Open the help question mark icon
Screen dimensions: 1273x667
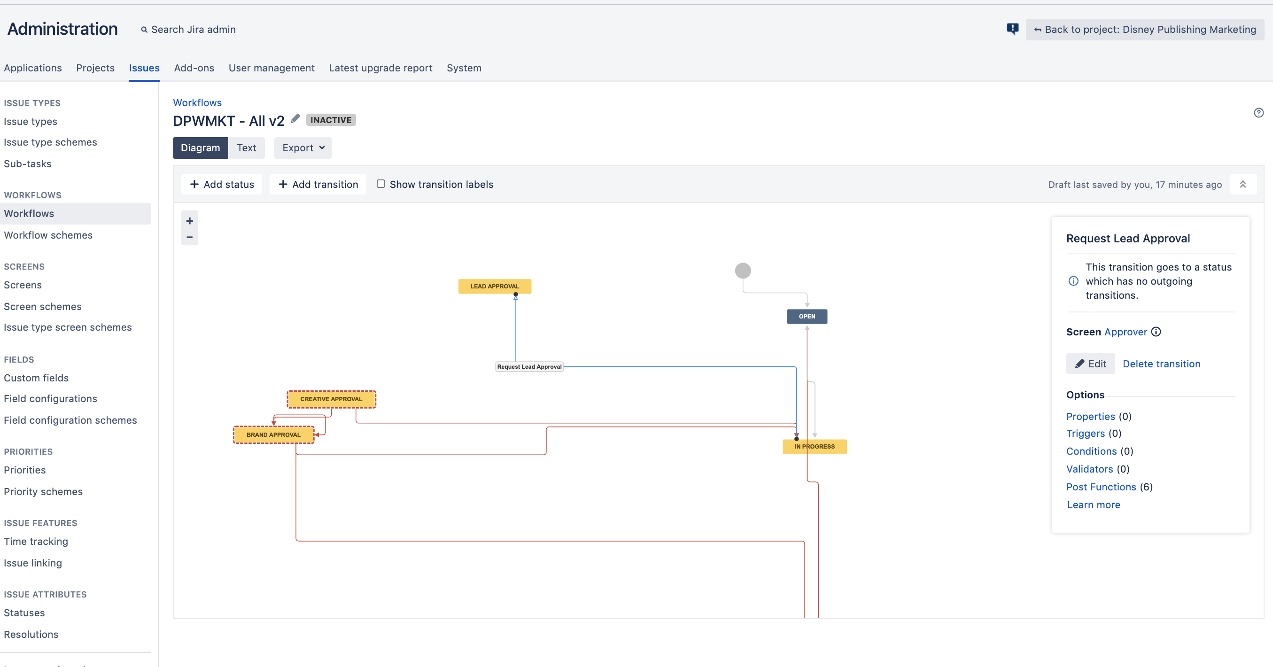pyautogui.click(x=1258, y=113)
